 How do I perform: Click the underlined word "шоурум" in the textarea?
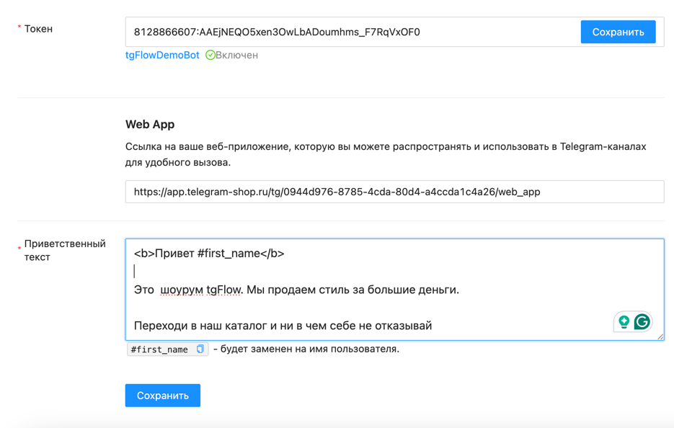pos(182,290)
